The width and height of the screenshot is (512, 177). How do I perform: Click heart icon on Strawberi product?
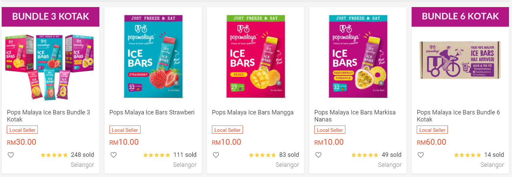113,155
